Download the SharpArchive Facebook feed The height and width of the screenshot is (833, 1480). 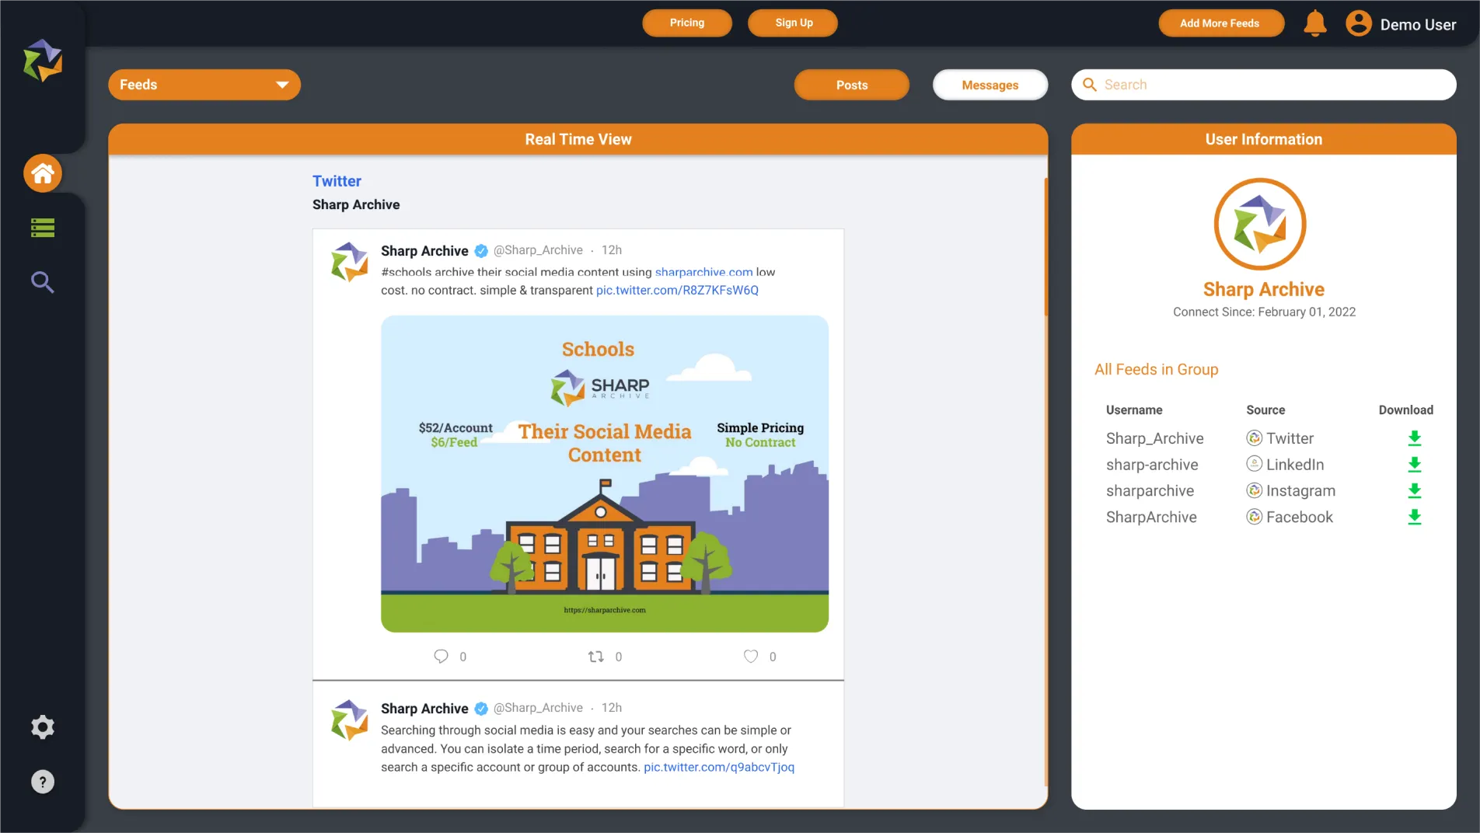pyautogui.click(x=1415, y=518)
